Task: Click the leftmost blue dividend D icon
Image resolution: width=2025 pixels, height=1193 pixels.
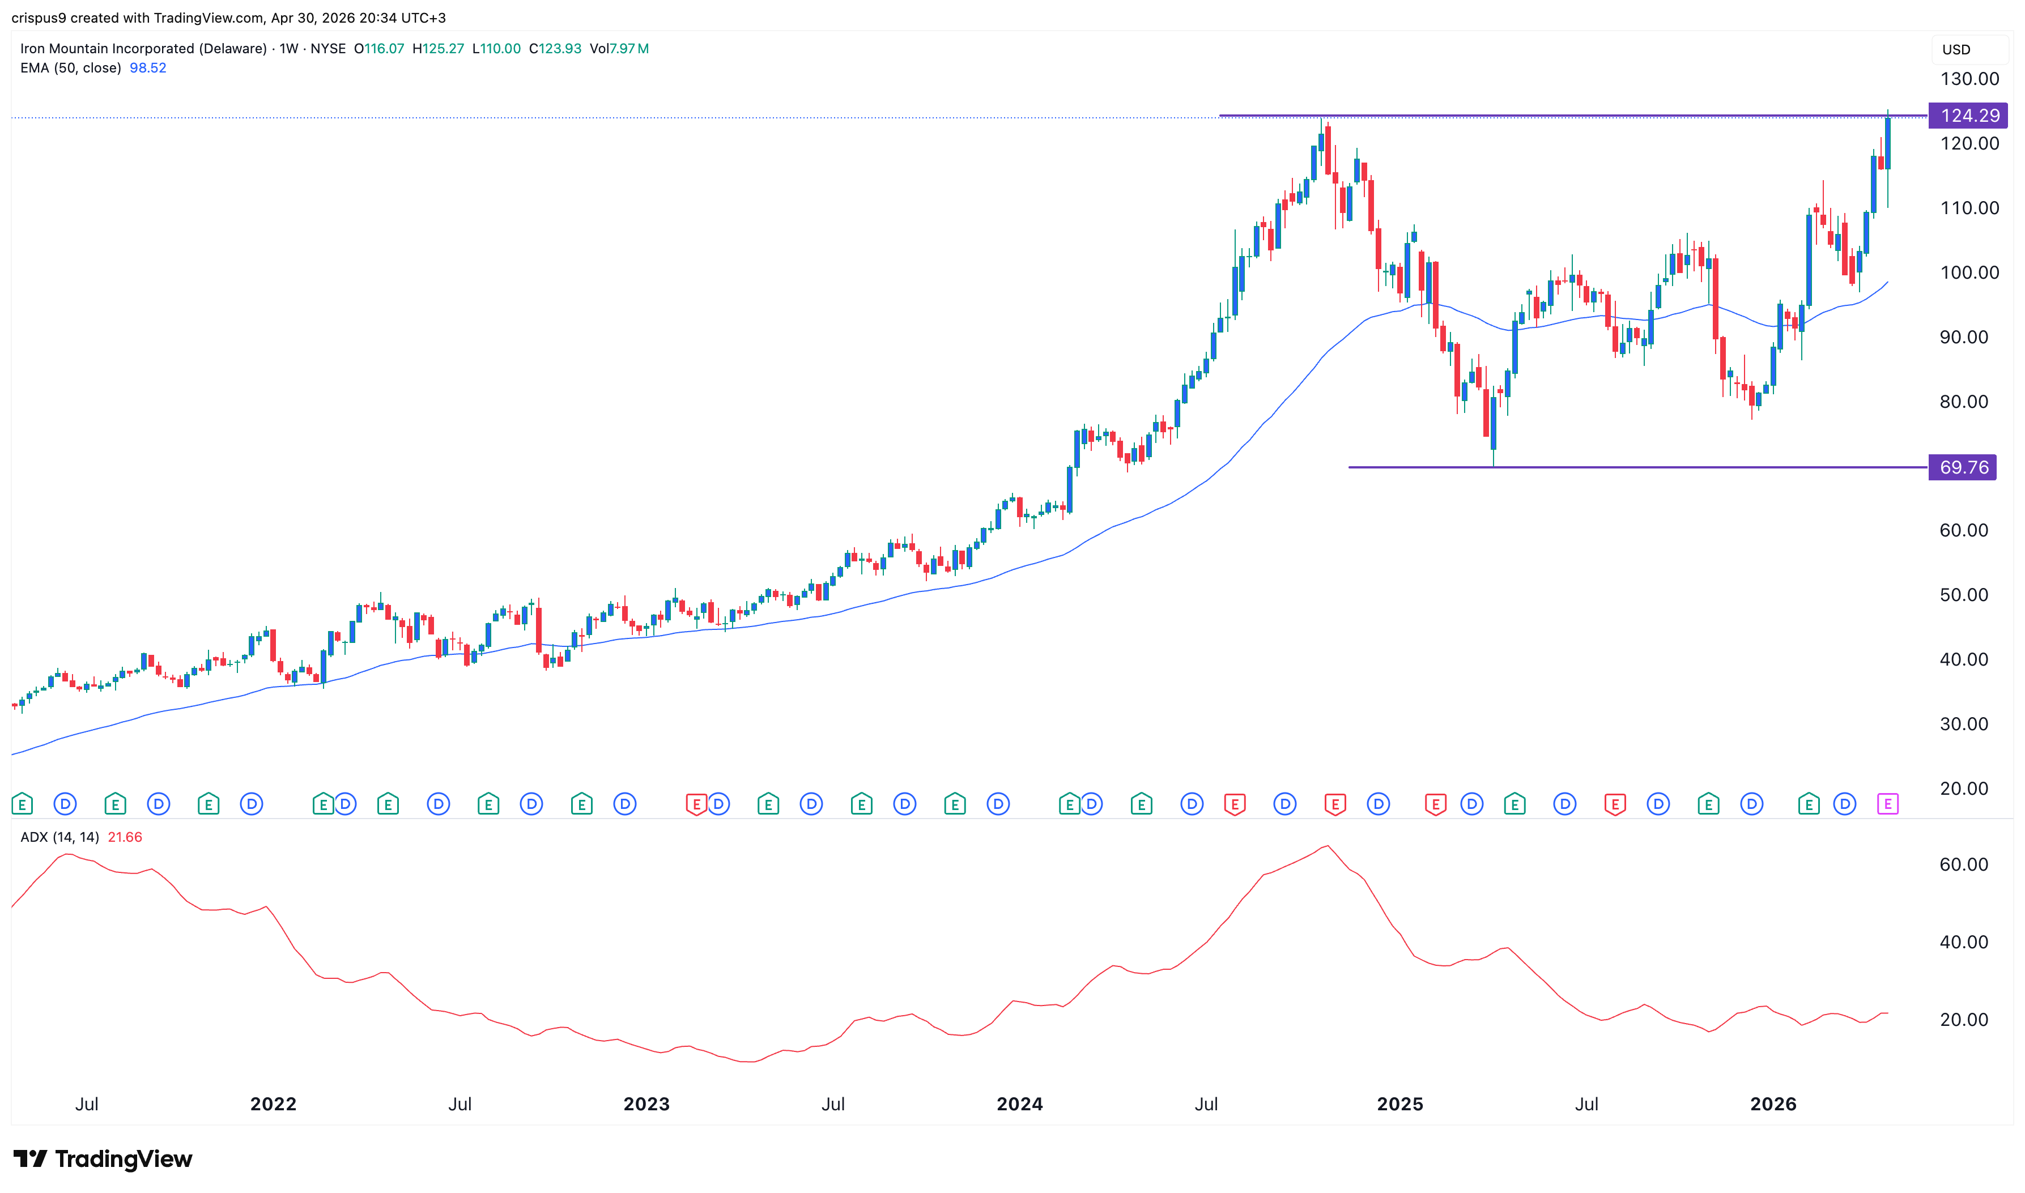Action: (65, 803)
